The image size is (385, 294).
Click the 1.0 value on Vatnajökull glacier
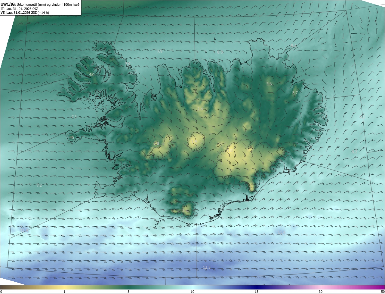(x=230, y=150)
